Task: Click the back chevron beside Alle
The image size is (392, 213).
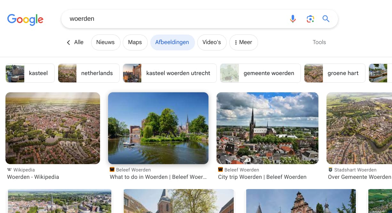Action: [x=68, y=42]
